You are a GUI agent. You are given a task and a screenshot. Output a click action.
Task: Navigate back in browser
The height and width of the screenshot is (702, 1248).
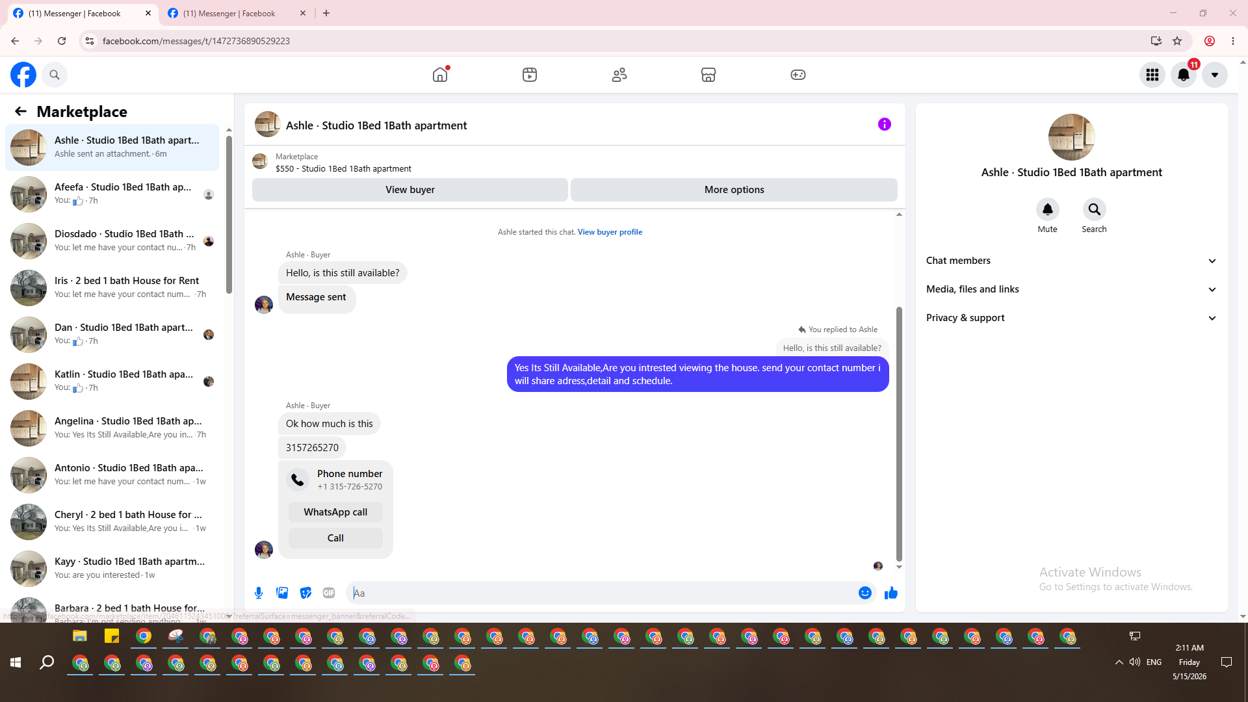15,41
